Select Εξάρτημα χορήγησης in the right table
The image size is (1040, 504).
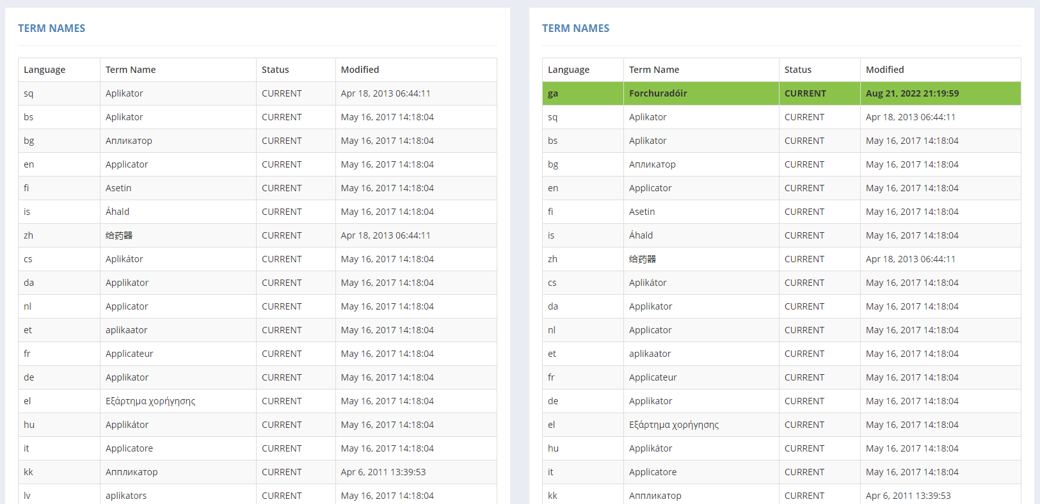tap(674, 425)
